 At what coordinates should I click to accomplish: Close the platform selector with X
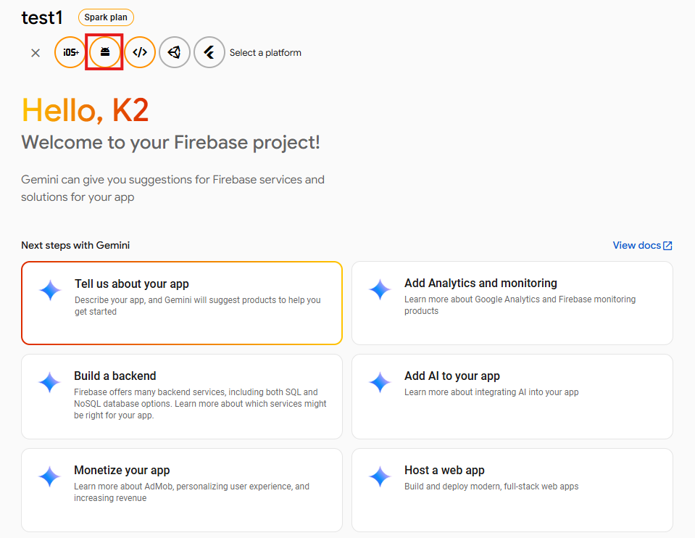coord(36,53)
